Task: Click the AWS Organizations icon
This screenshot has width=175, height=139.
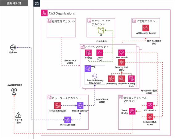Action: (x=44, y=13)
